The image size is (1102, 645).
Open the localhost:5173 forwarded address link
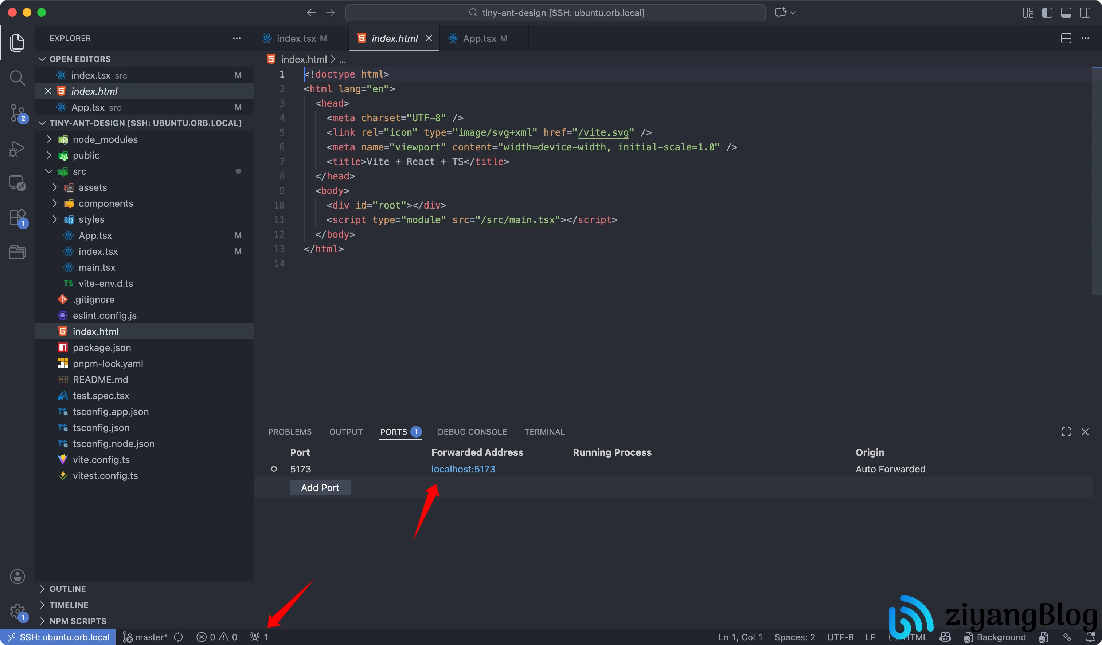coord(463,469)
